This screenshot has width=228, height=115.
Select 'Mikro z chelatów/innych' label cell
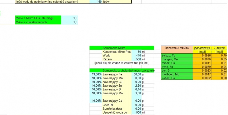pyautogui.click(x=38, y=22)
